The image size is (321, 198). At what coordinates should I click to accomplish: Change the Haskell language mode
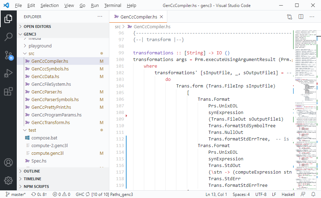pyautogui.click(x=288, y=195)
